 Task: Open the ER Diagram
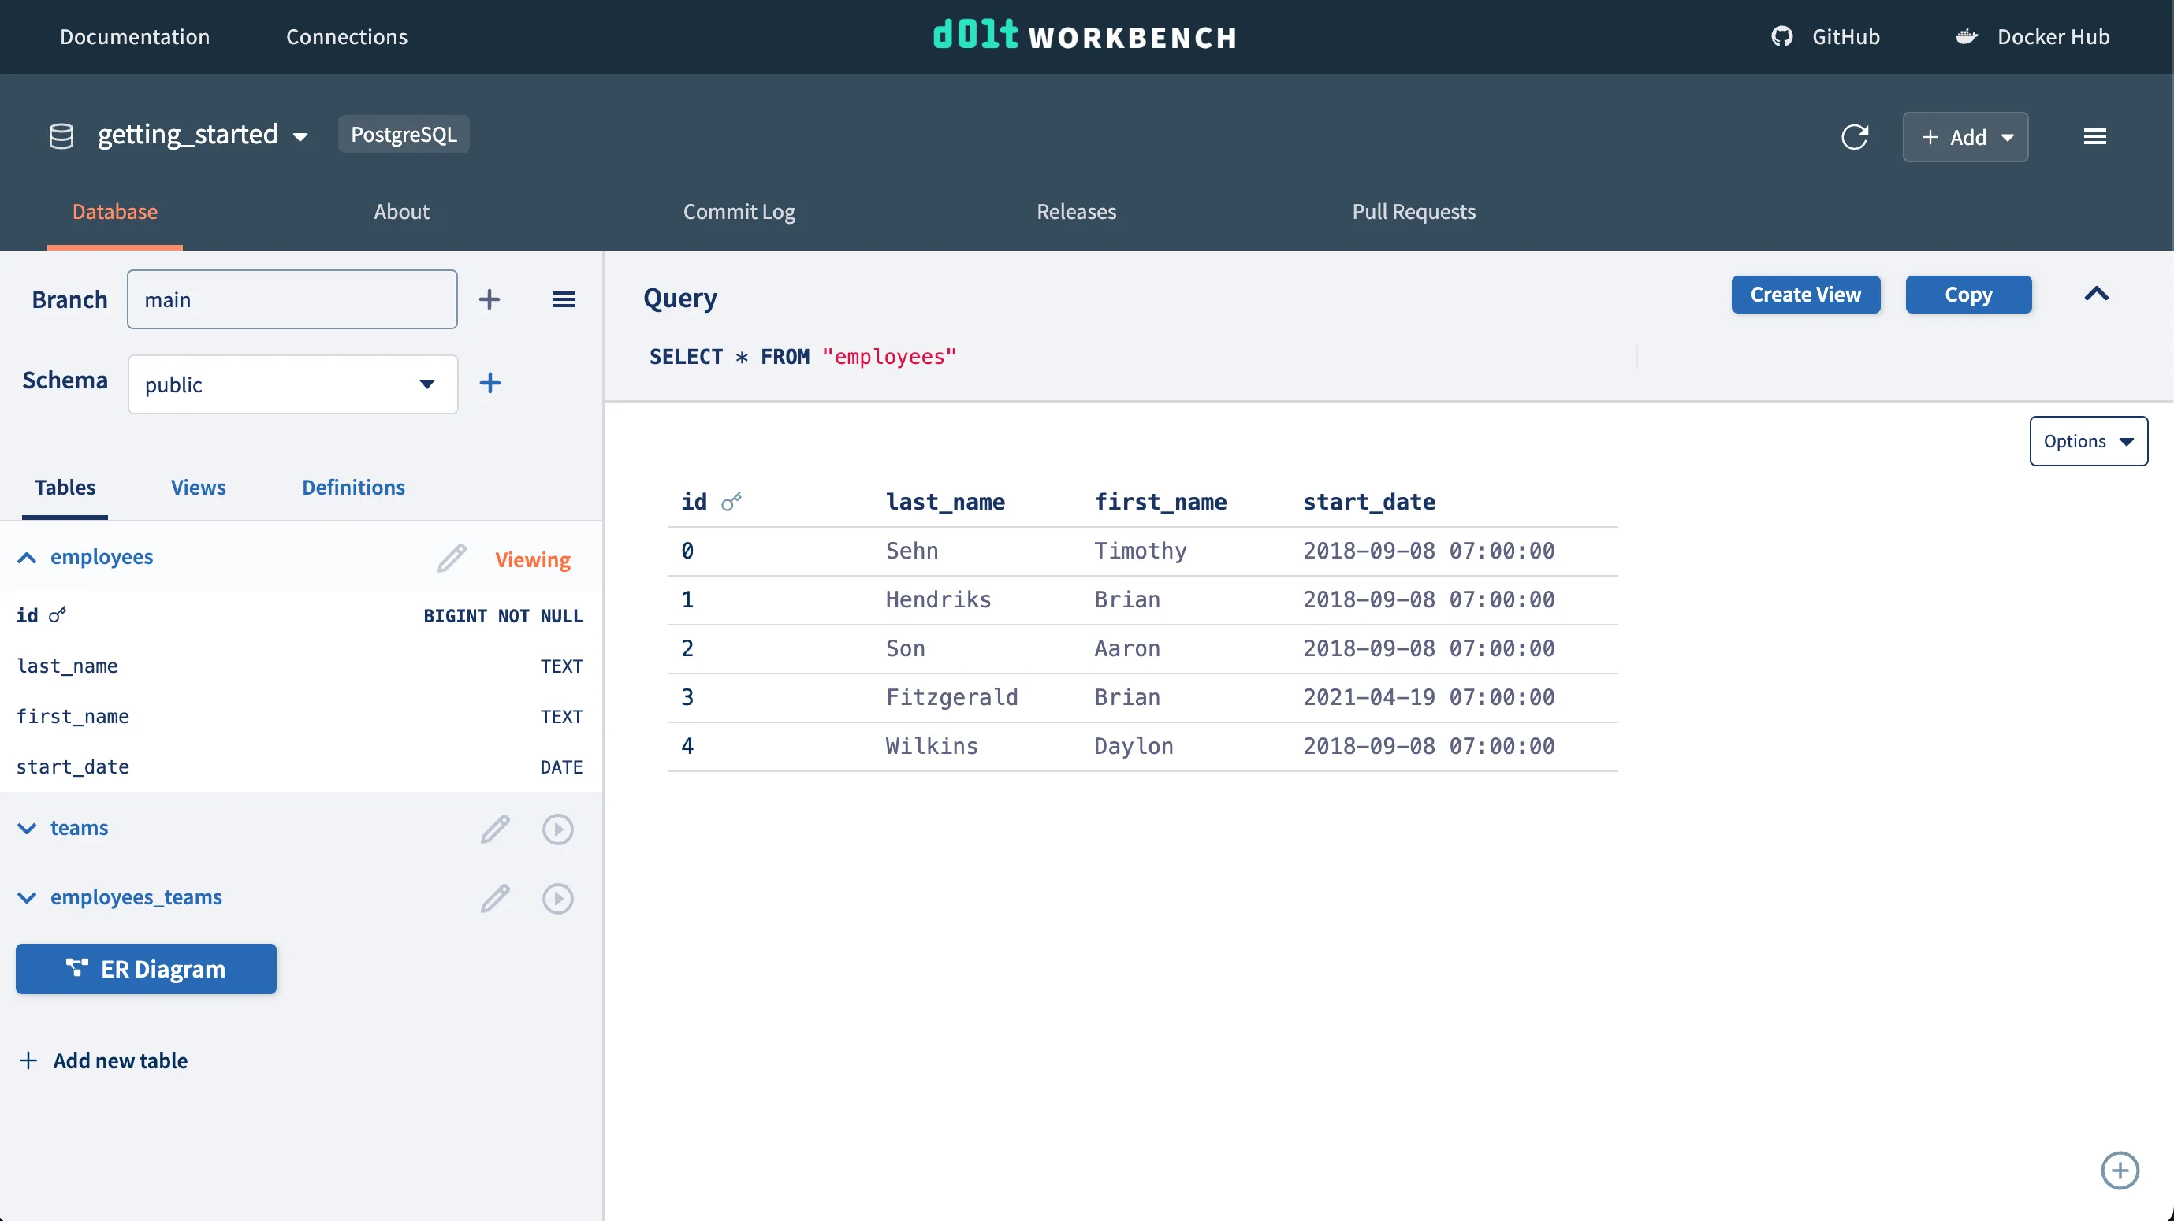pyautogui.click(x=145, y=969)
